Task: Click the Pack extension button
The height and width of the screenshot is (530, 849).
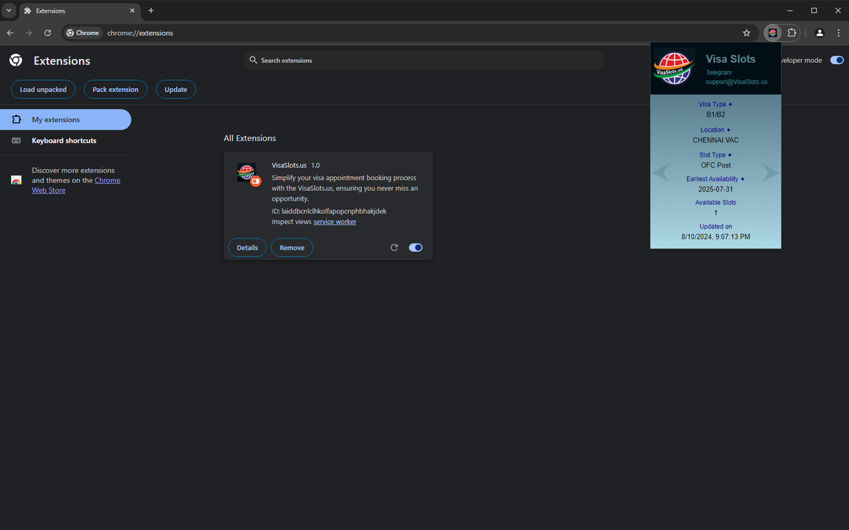Action: tap(115, 89)
